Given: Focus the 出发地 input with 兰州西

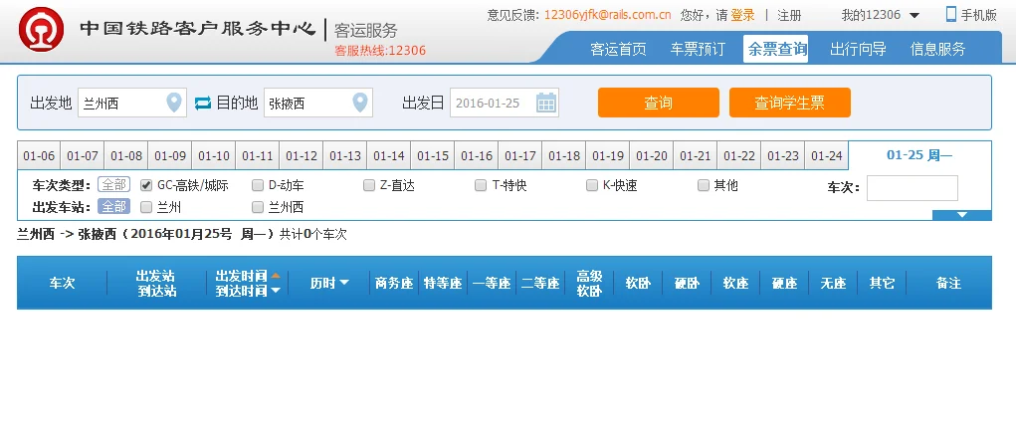Looking at the screenshot, I should tap(132, 103).
